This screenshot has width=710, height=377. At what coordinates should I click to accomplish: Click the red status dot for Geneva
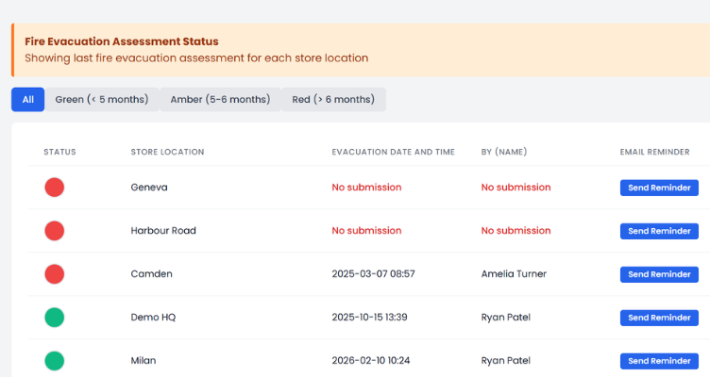[x=55, y=188]
